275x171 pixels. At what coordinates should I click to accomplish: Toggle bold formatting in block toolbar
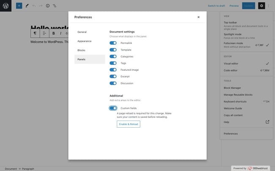click(54, 33)
